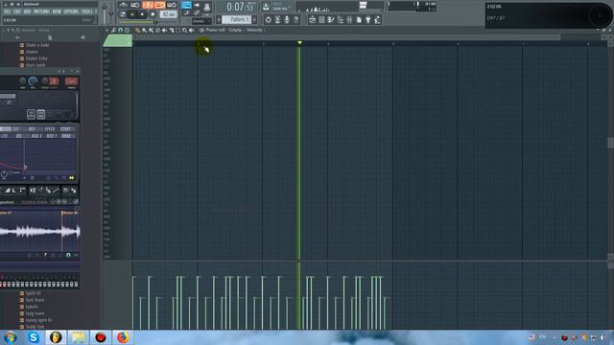Open the piano roll stamp tool

point(127,30)
